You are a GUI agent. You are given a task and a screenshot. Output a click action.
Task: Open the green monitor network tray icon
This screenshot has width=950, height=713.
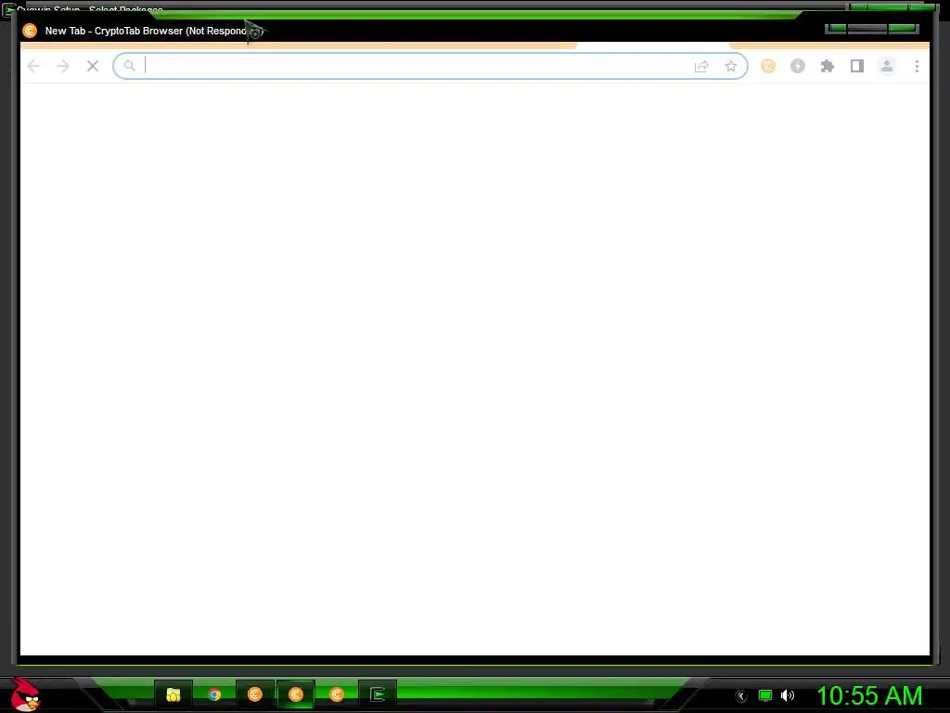(765, 695)
